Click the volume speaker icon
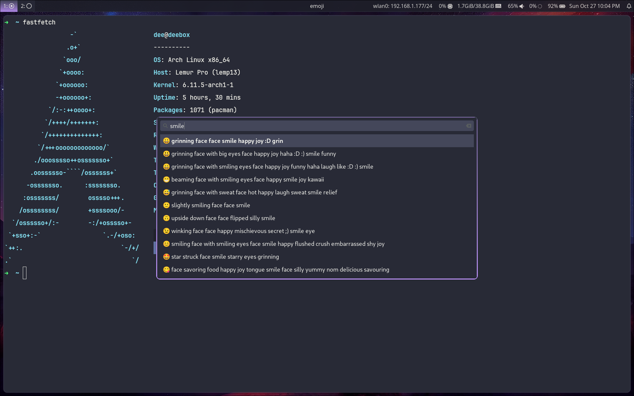Viewport: 634px width, 396px height. point(522,6)
